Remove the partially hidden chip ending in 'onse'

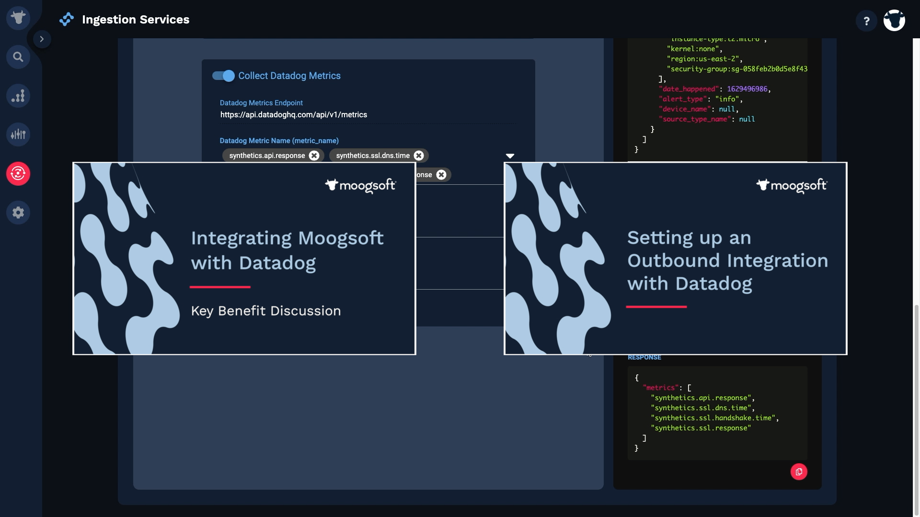click(x=441, y=175)
